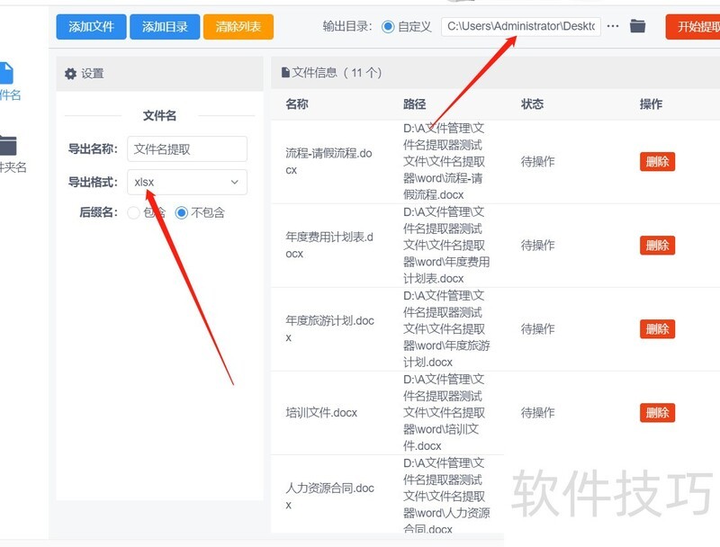
Task: Click 添加文件 button
Action: point(91,27)
